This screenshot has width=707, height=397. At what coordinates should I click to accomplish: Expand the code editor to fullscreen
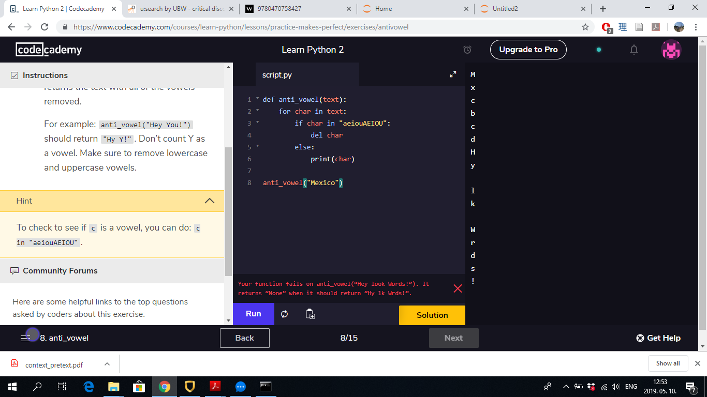453,74
